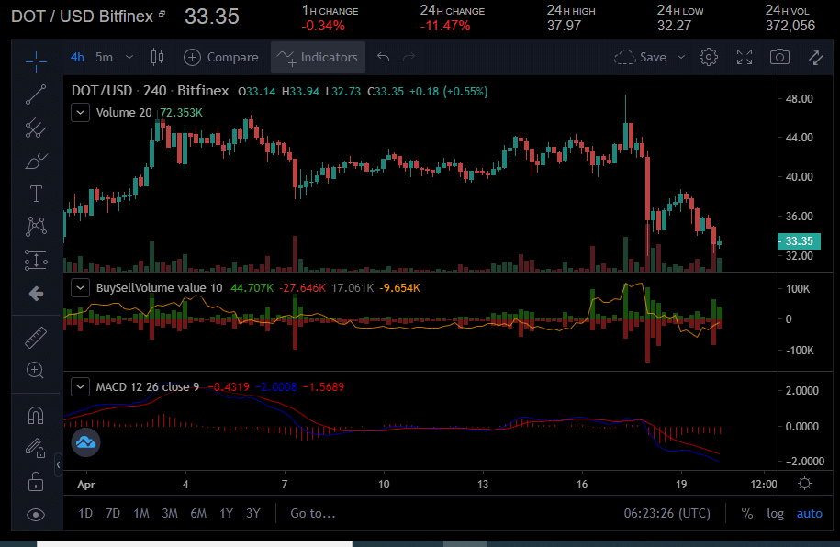Viewport: 840px width, 547px height.
Task: Open time axis settings gear
Action: pos(804,484)
